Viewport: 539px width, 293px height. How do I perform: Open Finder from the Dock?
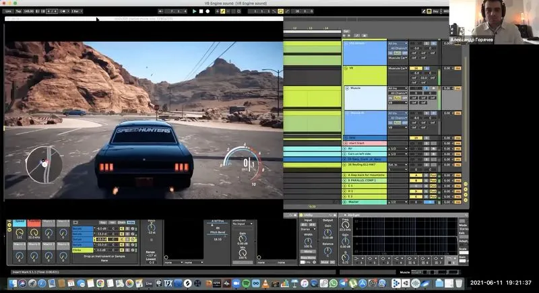pos(13,284)
